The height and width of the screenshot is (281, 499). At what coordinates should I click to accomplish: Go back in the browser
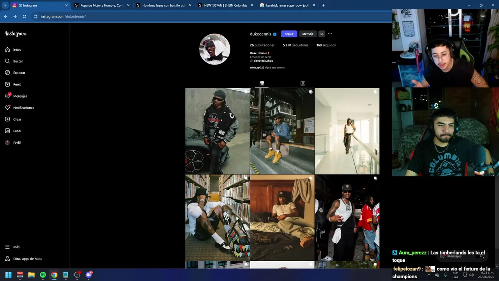(5, 16)
